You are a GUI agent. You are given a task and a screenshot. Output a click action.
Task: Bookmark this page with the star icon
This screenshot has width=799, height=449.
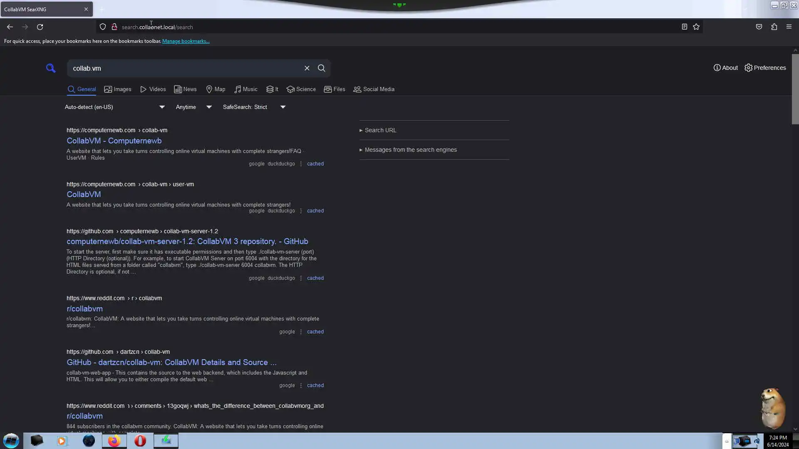(696, 27)
